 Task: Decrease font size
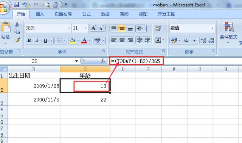102,28
